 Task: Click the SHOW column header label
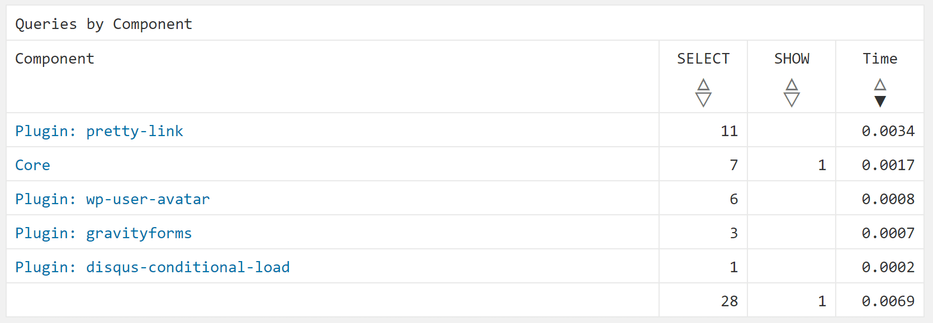coord(792,59)
